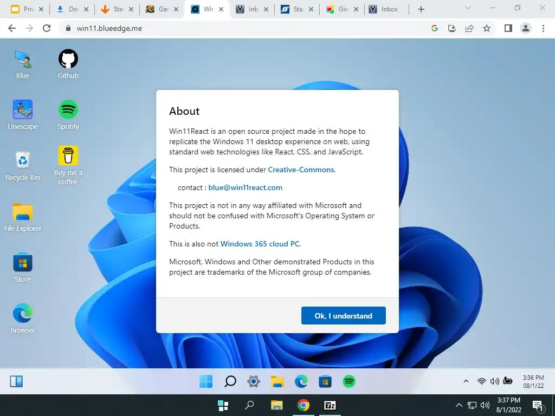Viewport: 555px width, 416px height.
Task: Open Chrome on the host taskbar
Action: pos(304,405)
